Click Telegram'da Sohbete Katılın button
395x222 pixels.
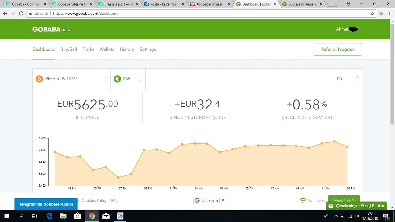(46, 204)
